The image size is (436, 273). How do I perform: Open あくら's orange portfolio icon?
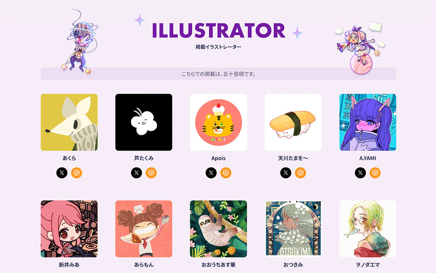77,173
